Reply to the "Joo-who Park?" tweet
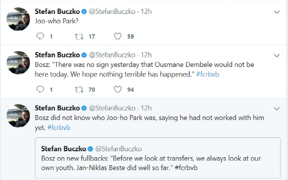Screen dimensions: 288x180 (x=40, y=36)
